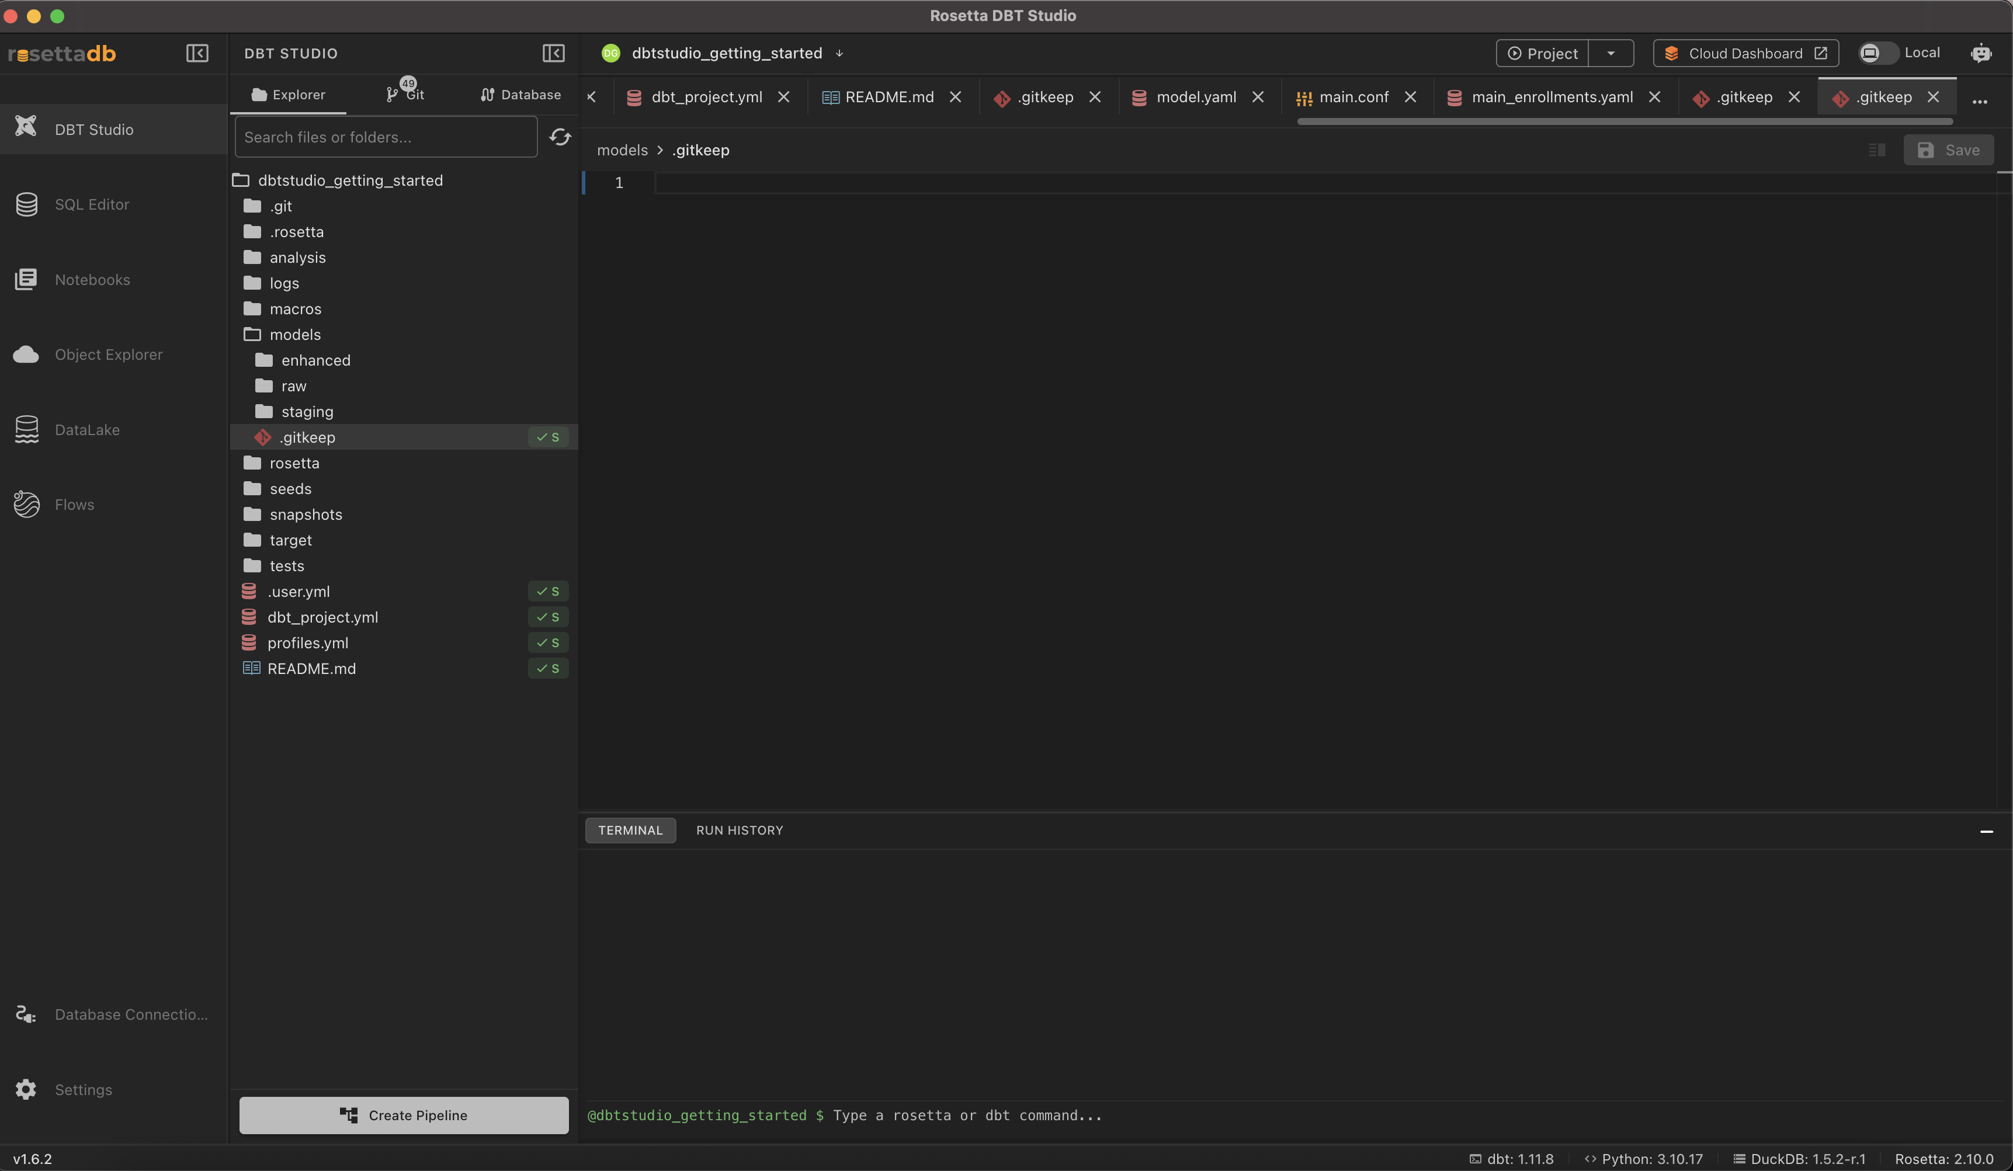
Task: Switch to the Git tab
Action: pyautogui.click(x=405, y=95)
